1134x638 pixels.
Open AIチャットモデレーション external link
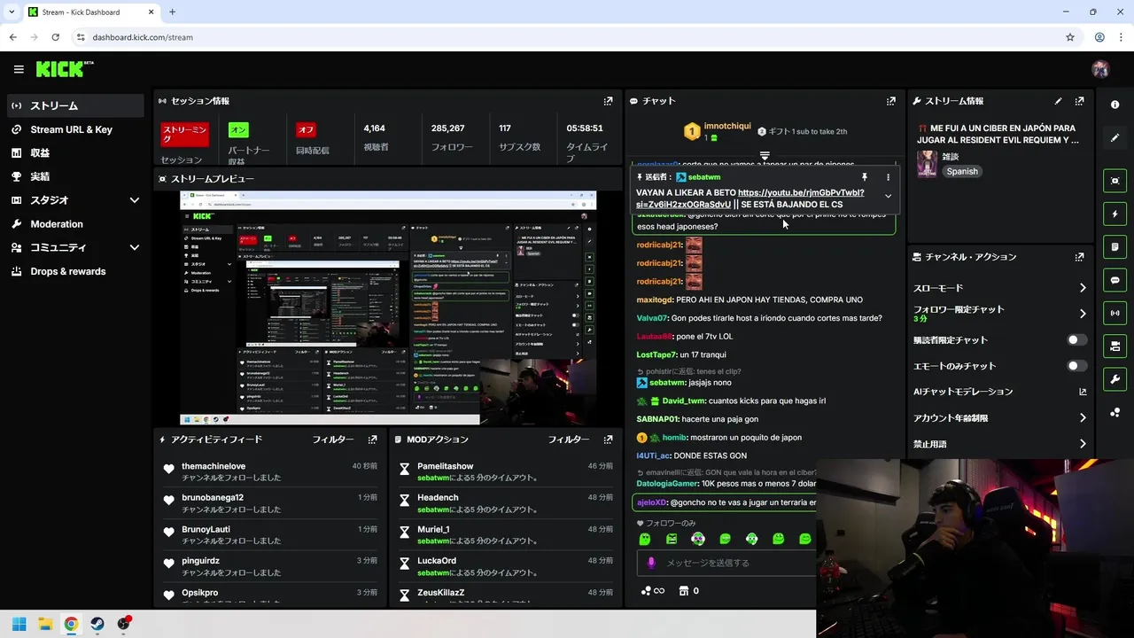[1083, 392]
